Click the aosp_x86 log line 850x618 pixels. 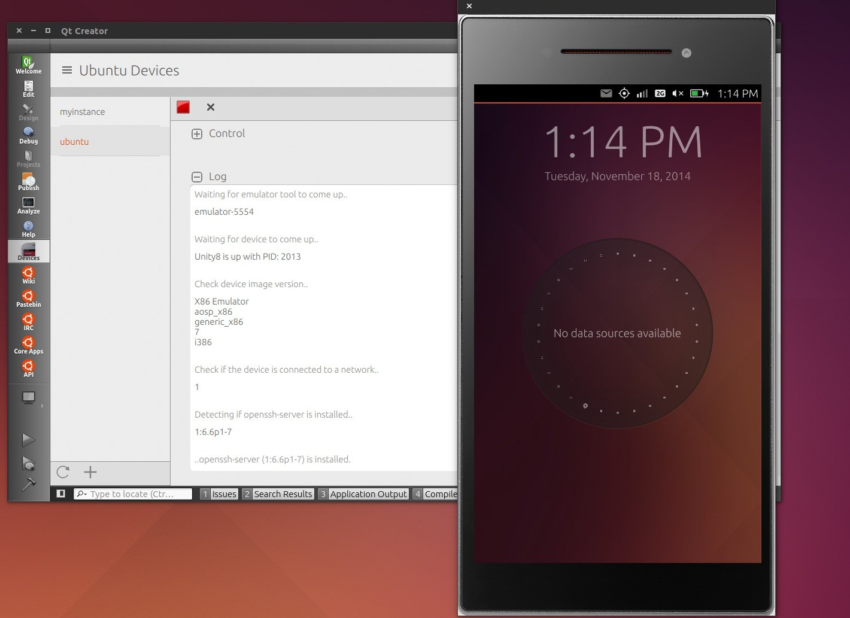tap(213, 312)
